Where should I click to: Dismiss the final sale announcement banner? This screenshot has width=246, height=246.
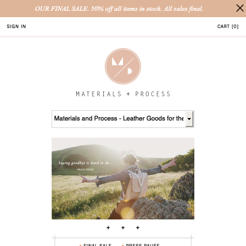coord(240,8)
